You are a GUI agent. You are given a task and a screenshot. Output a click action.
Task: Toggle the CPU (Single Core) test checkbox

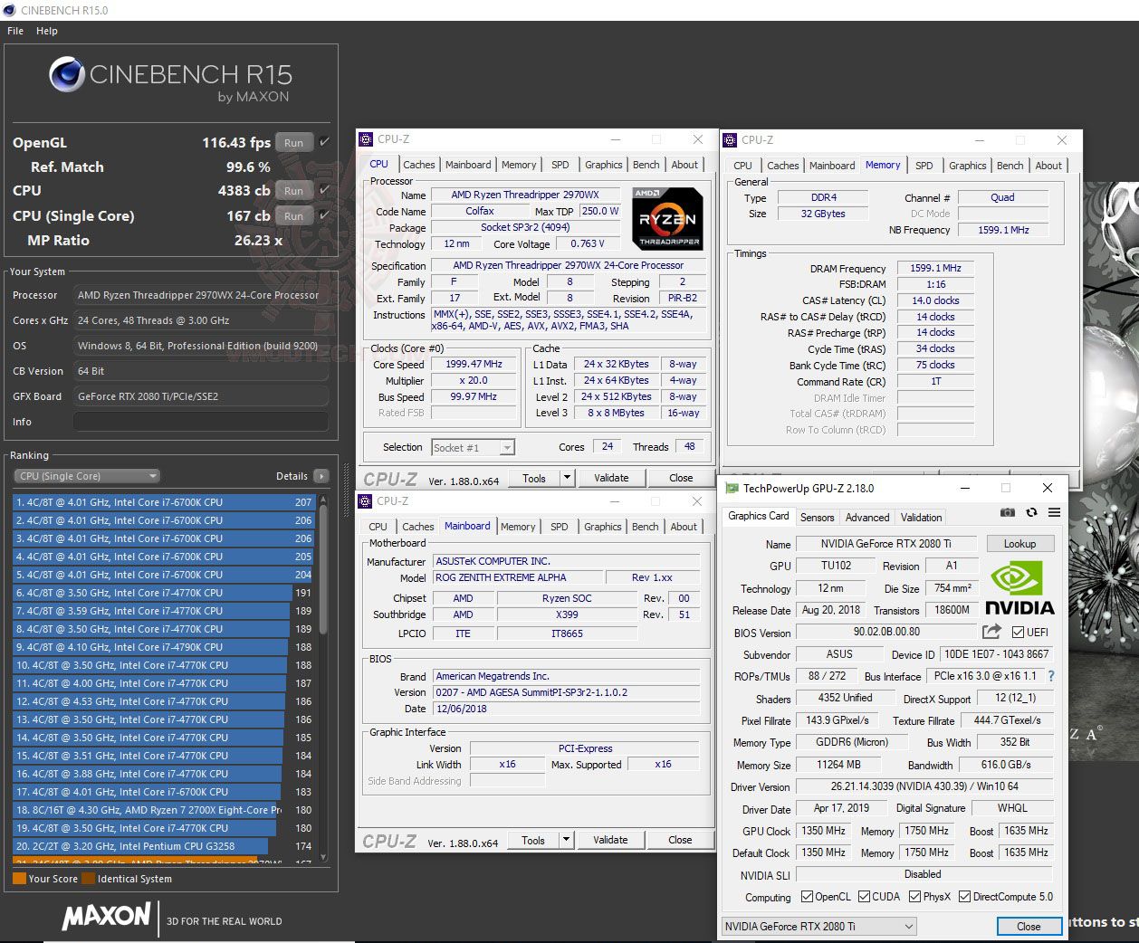coord(324,215)
